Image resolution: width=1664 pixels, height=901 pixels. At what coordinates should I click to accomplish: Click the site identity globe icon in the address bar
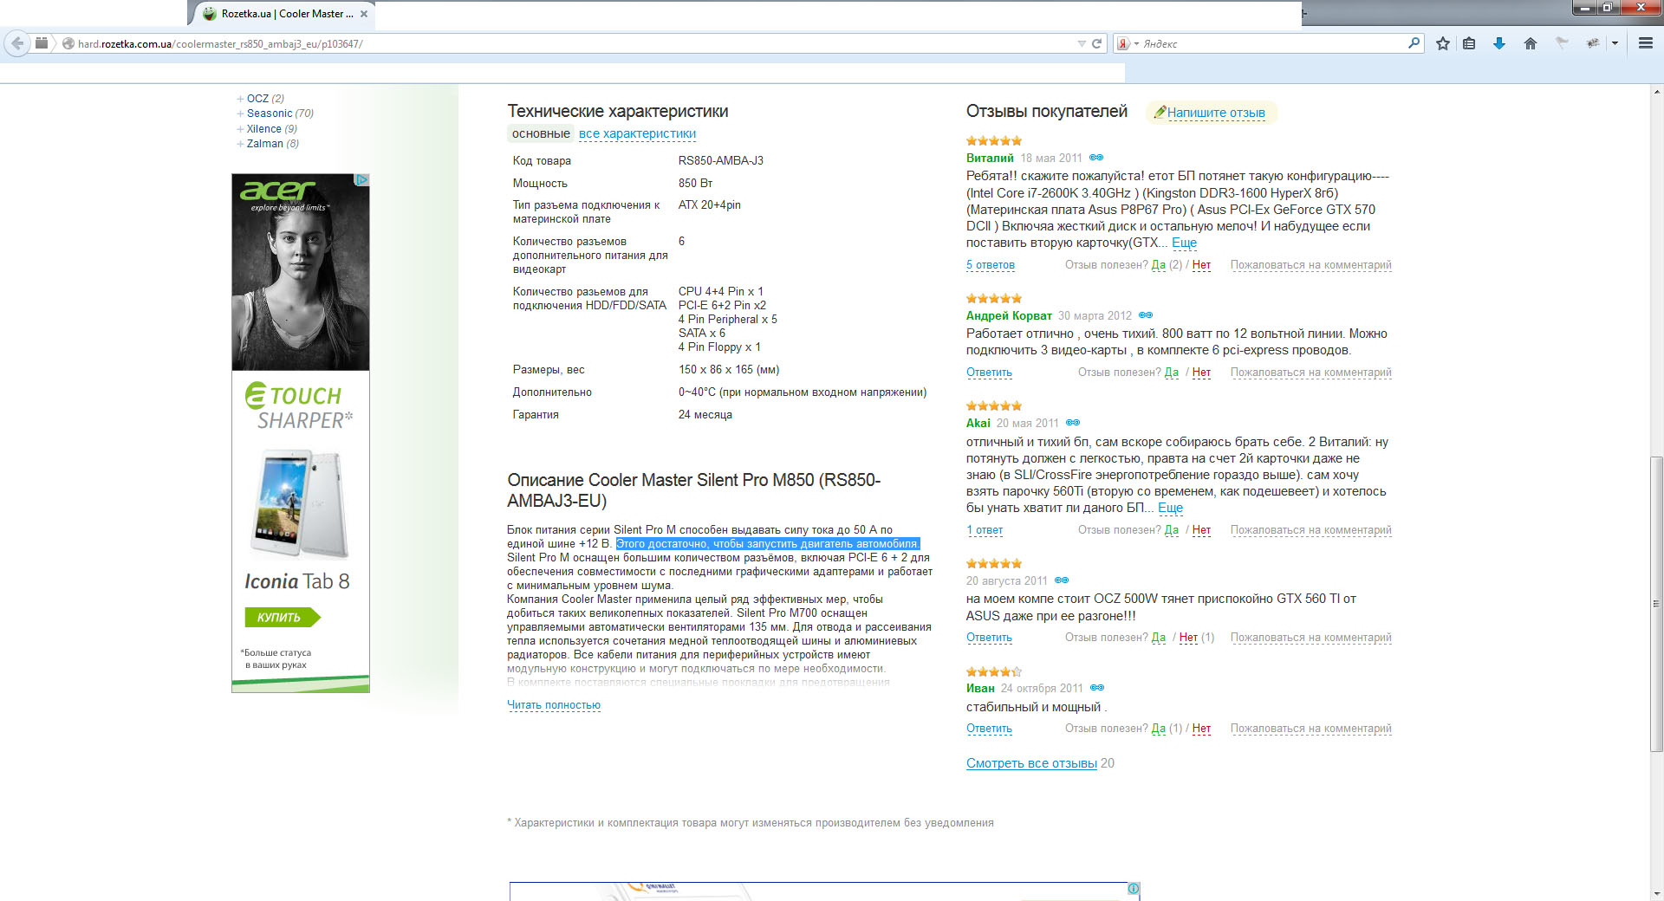[x=68, y=43]
